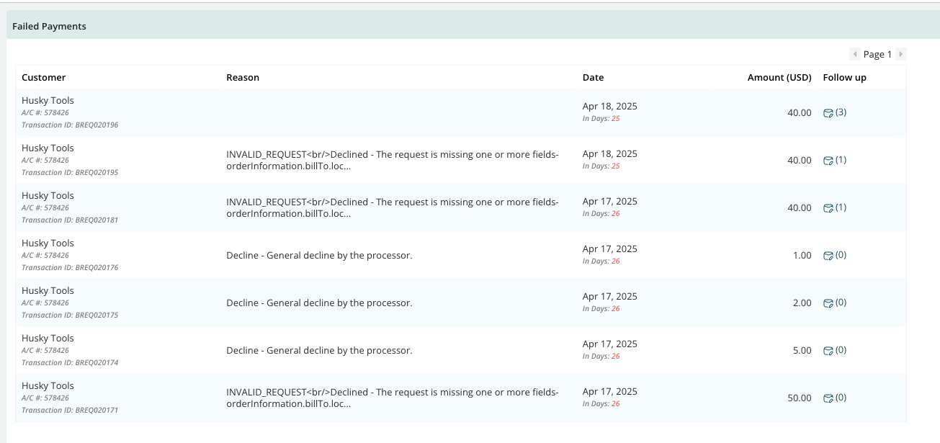This screenshot has width=940, height=443.
Task: Open Husky Tools customer for BREQ020176
Action: click(x=48, y=243)
